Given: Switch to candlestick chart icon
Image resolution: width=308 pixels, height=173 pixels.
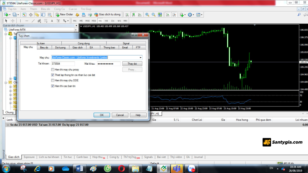Looking at the screenshot, I should pos(133,14).
